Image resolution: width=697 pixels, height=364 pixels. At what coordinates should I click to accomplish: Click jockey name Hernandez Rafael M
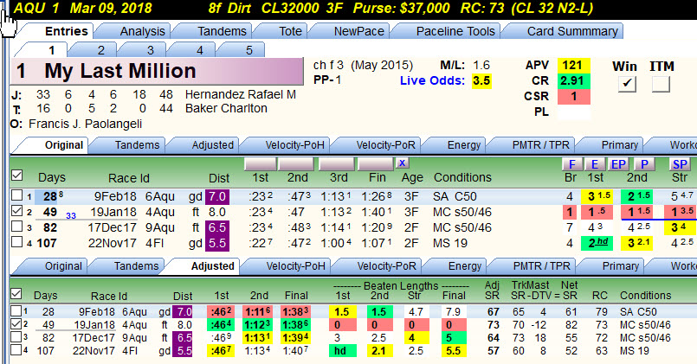(x=241, y=94)
